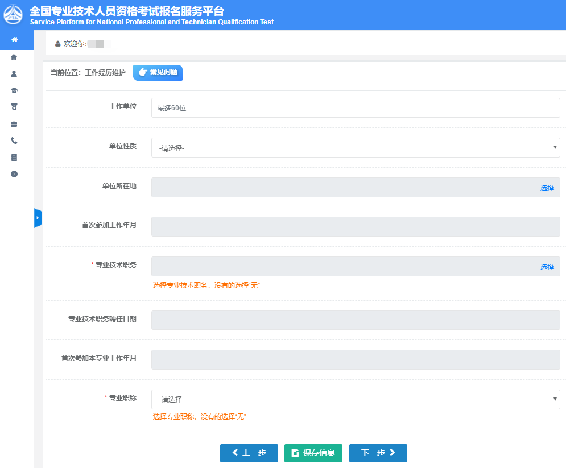Viewport: 566px width, 468px height.
Task: Click the circular arrow icon at sidebar bottom
Action: pos(13,174)
